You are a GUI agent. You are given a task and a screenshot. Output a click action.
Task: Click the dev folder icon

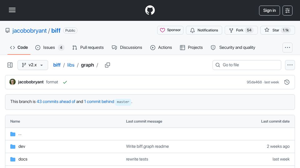tap(13, 147)
